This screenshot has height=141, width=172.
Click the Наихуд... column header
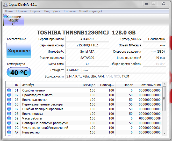106,85
